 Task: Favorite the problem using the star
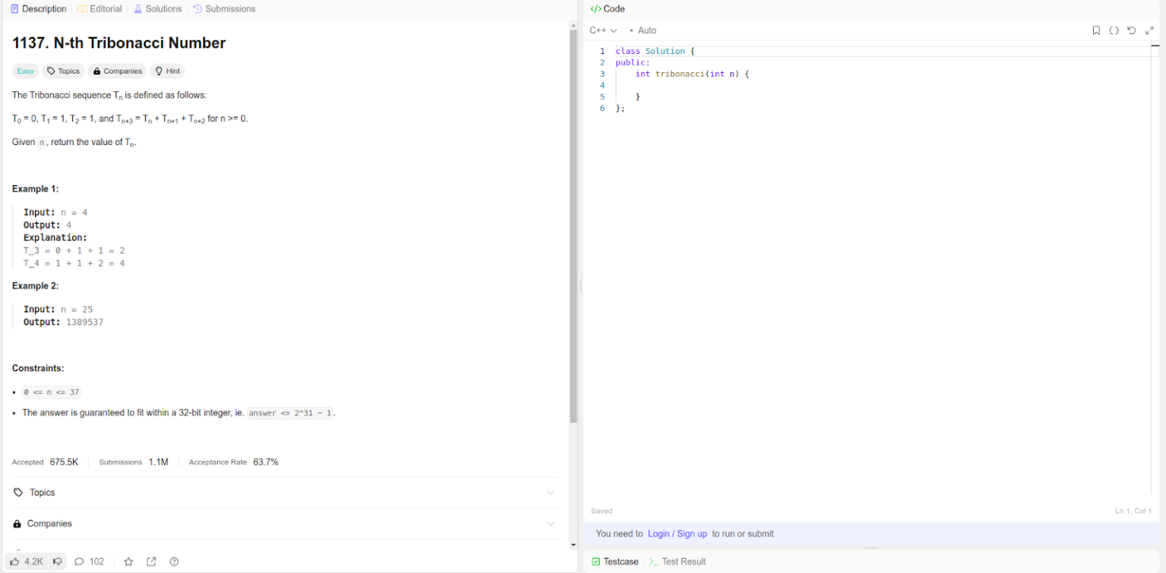(x=128, y=562)
